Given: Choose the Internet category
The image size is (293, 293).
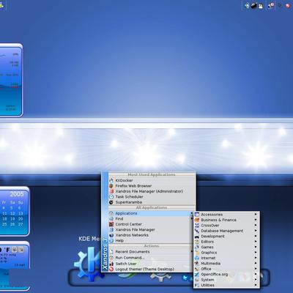Looking at the screenshot, I should [226, 258].
